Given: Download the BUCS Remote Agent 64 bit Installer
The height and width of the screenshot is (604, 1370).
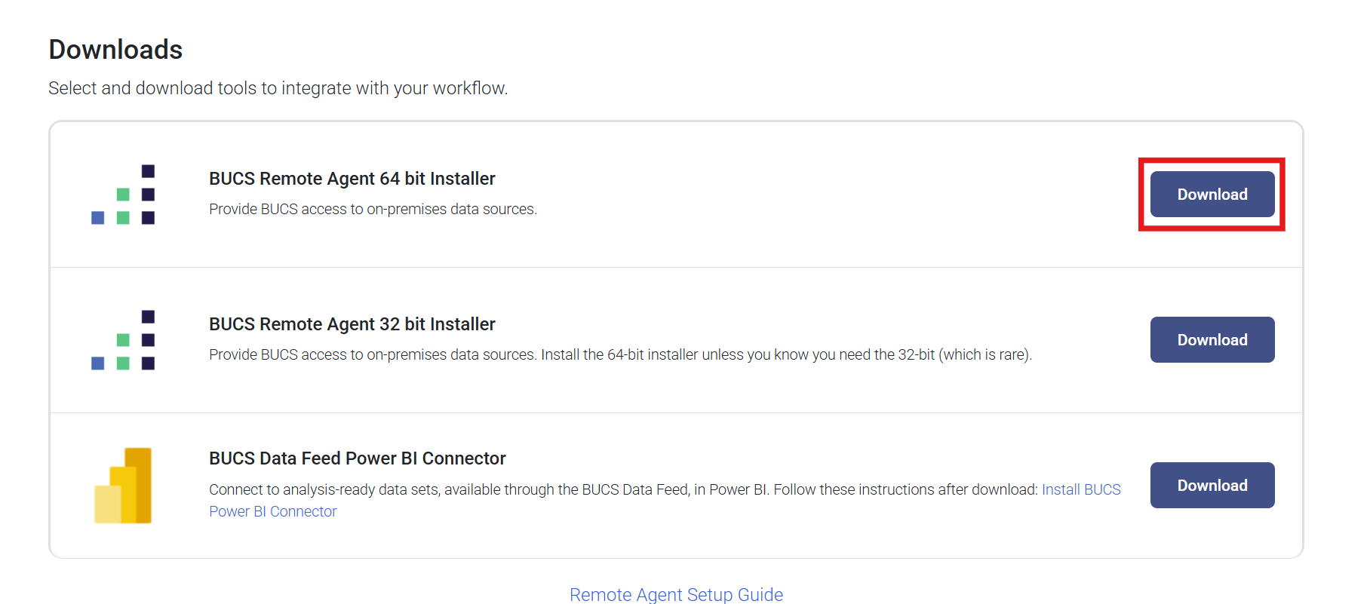Looking at the screenshot, I should (1212, 195).
